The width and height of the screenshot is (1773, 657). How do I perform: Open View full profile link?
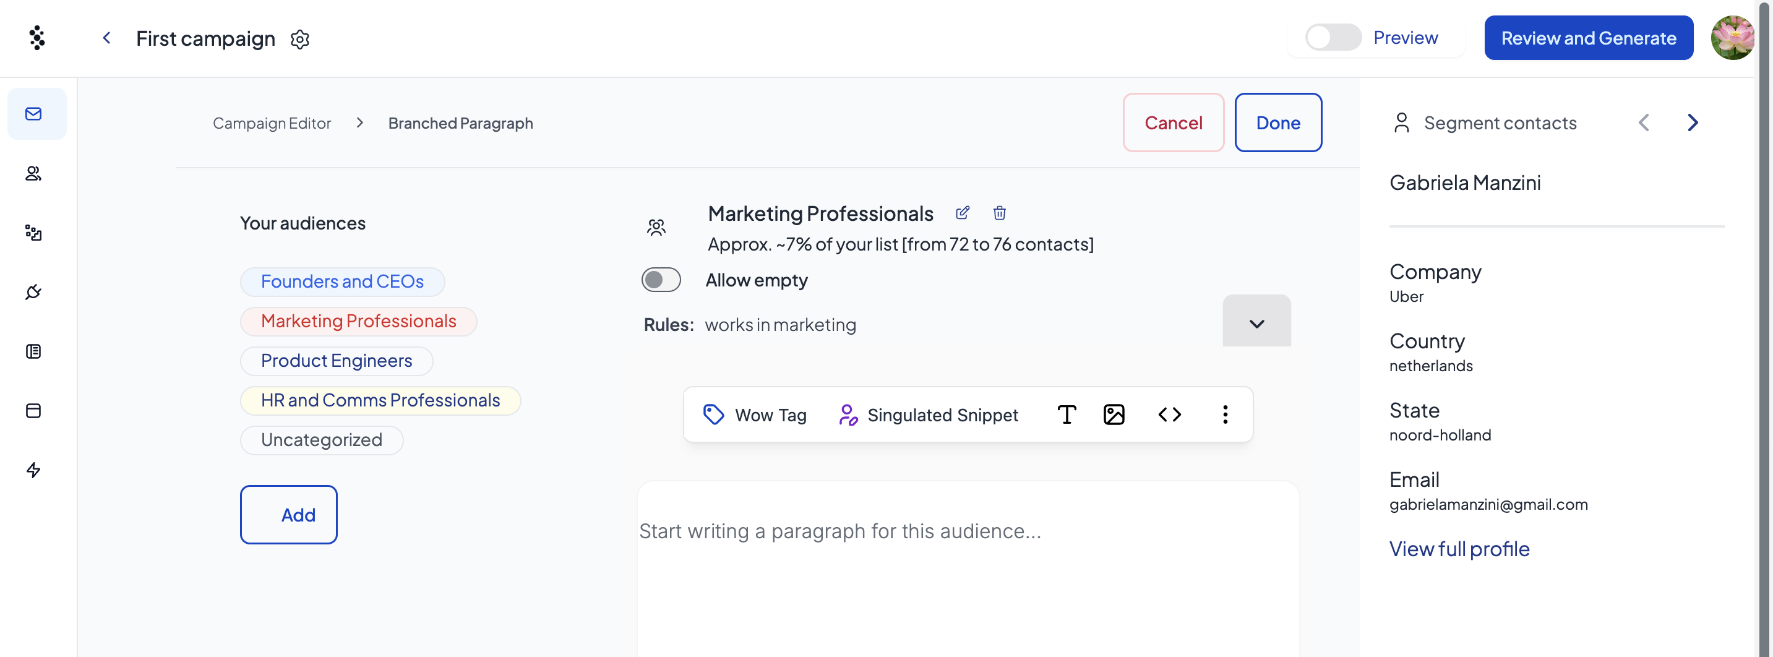(x=1459, y=549)
